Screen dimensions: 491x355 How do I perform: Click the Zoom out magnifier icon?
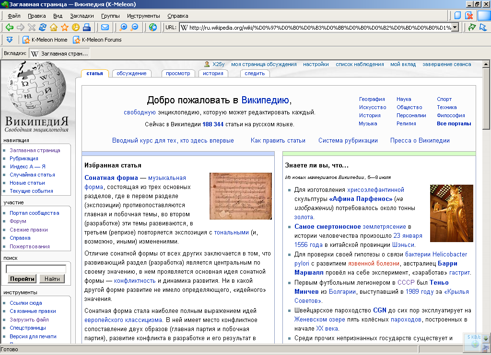click(x=135, y=27)
